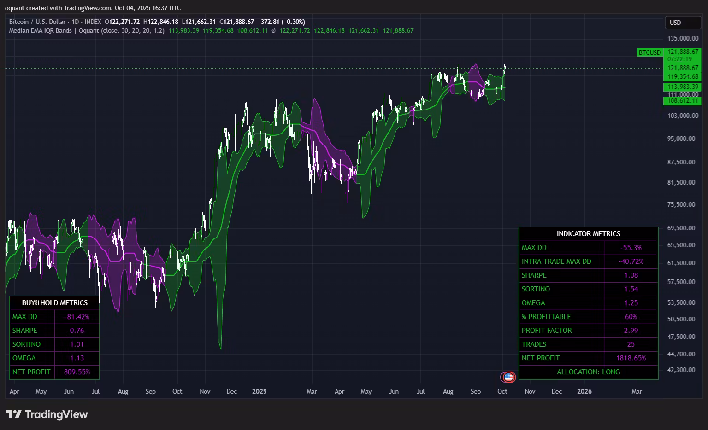Click the INDICATOR METRICS table header
Screen dimensions: 708x430
click(588, 234)
